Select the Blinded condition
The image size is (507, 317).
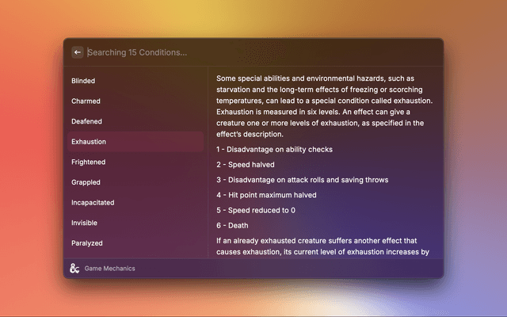(x=83, y=81)
